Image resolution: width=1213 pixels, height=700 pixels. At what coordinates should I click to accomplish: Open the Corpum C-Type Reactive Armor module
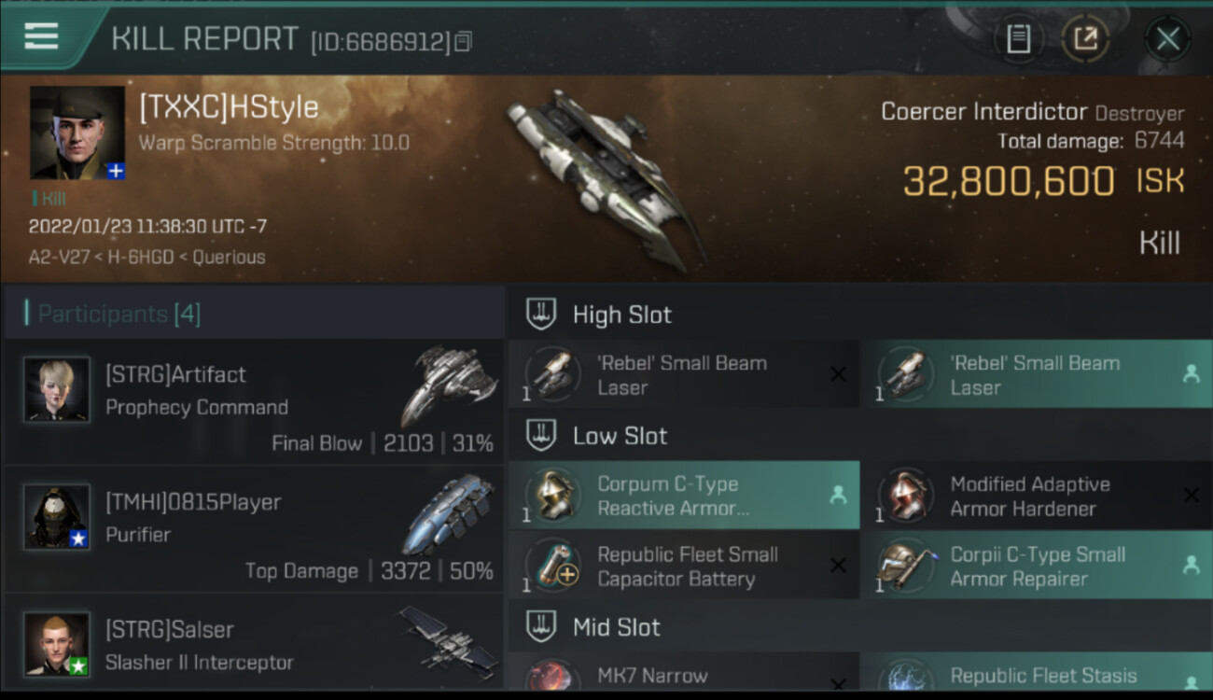click(684, 496)
